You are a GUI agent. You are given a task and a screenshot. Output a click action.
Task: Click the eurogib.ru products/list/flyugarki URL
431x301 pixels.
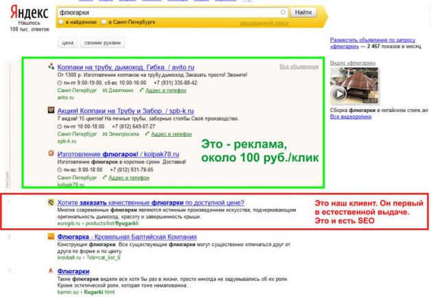point(98,223)
